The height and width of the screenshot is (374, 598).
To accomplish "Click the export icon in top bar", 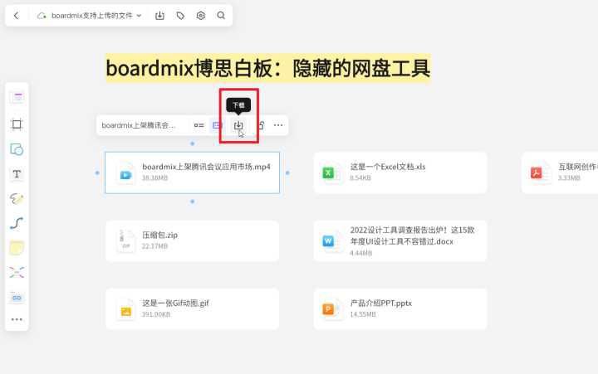I will click(159, 16).
